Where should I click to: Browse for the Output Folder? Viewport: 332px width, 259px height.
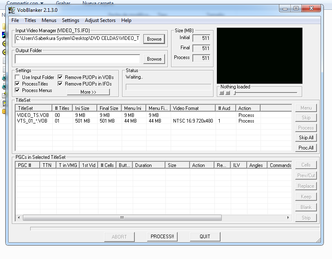[154, 59]
